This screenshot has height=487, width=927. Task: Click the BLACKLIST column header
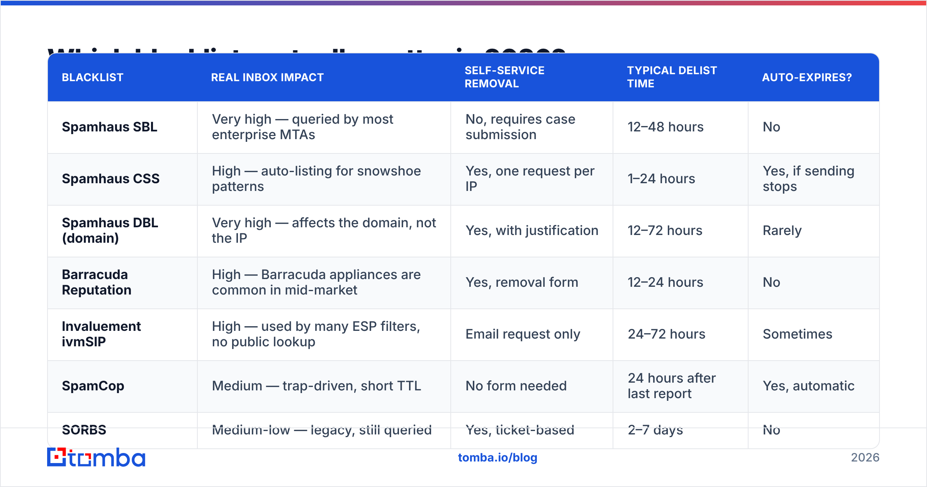coord(93,77)
